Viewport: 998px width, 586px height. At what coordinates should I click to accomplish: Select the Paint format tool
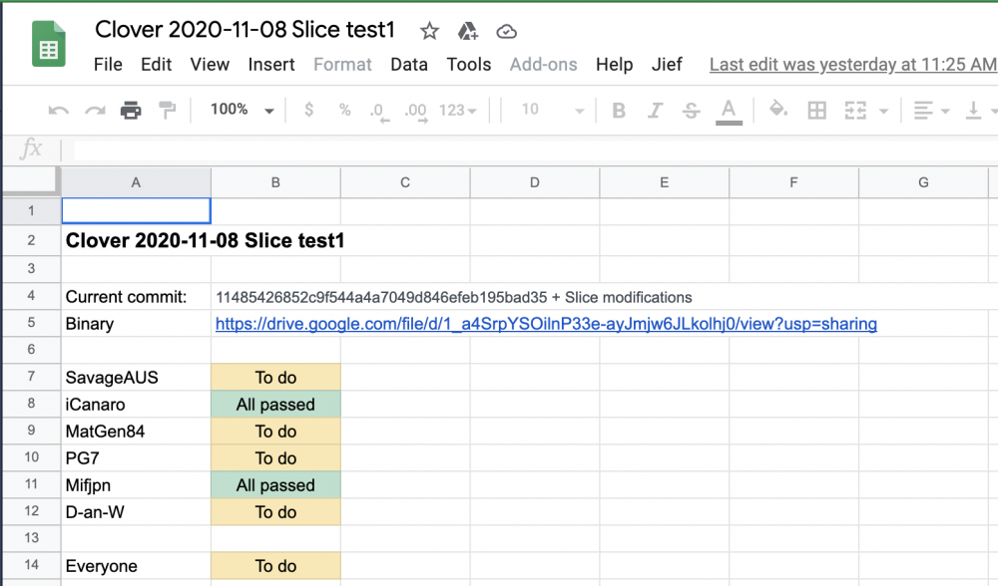pyautogui.click(x=168, y=111)
